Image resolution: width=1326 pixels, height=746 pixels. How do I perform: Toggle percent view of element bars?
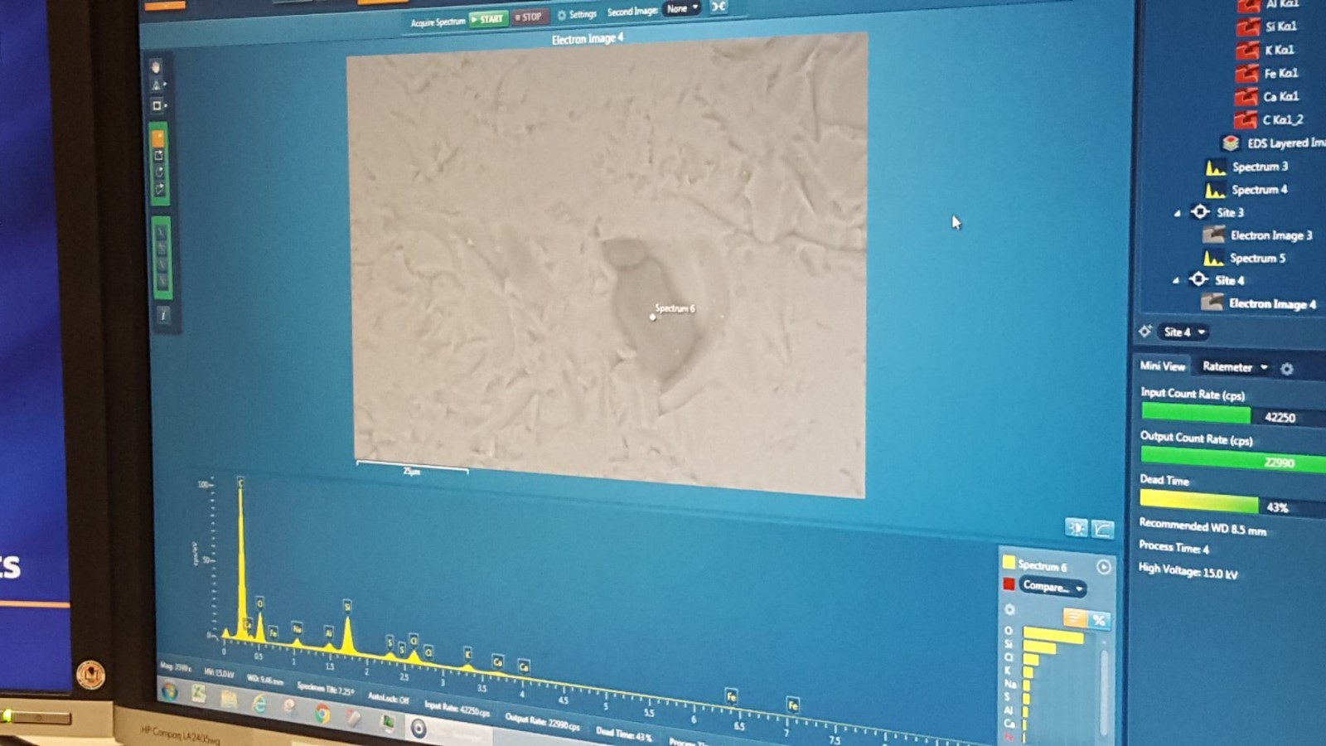pyautogui.click(x=1099, y=620)
